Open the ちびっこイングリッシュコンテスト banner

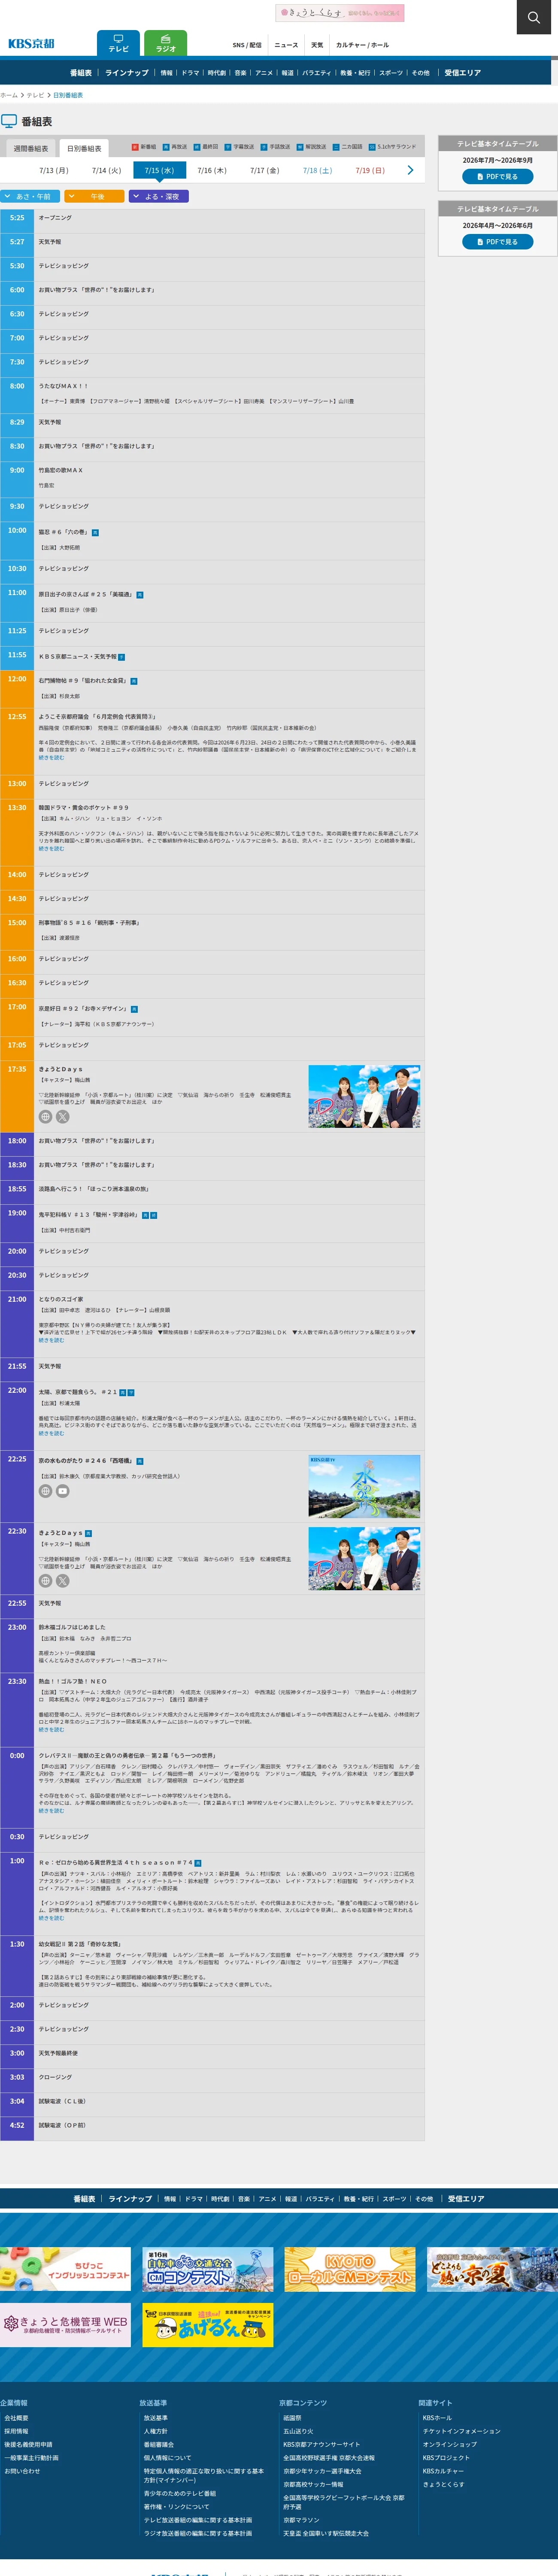coord(65,2270)
